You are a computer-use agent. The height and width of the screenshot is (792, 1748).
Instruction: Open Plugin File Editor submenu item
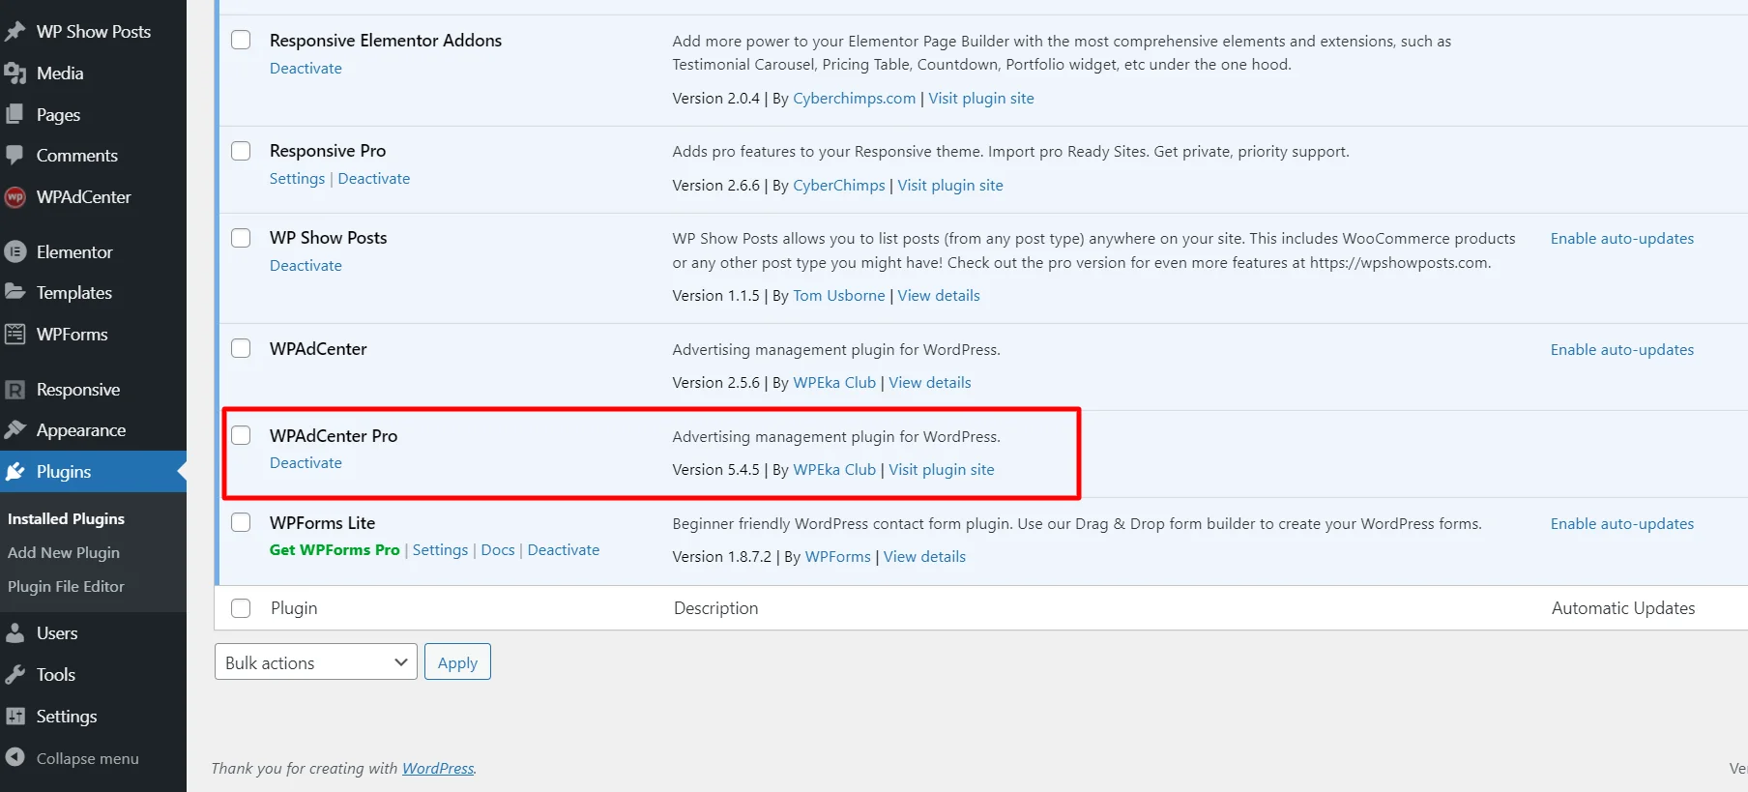tap(66, 586)
